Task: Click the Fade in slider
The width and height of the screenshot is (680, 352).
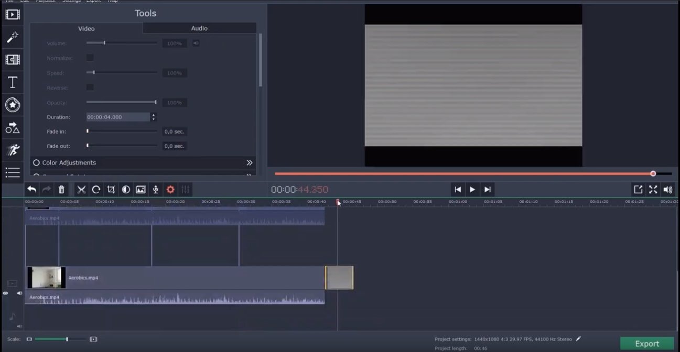Action: tap(122, 131)
